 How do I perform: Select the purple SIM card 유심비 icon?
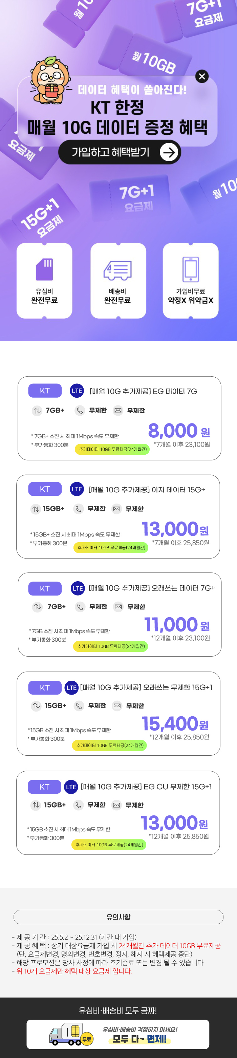pyautogui.click(x=44, y=269)
